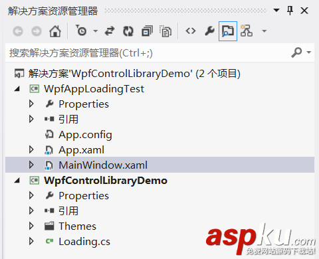The image size is (319, 259).
Task: Select the Themes folder
Action: click(78, 226)
